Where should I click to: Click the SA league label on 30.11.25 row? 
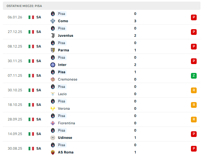[x=39, y=61]
